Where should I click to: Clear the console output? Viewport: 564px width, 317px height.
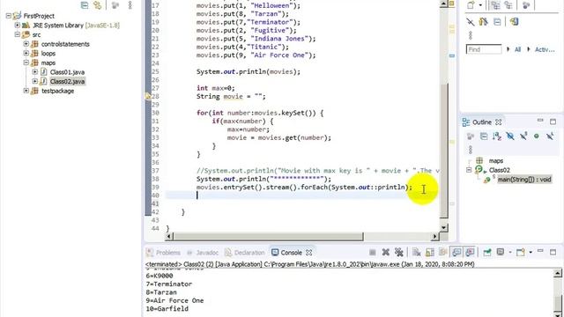pos(417,253)
